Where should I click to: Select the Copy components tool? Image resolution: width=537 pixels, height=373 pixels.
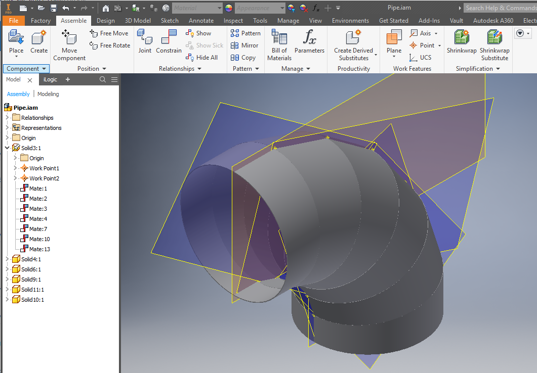click(x=245, y=57)
